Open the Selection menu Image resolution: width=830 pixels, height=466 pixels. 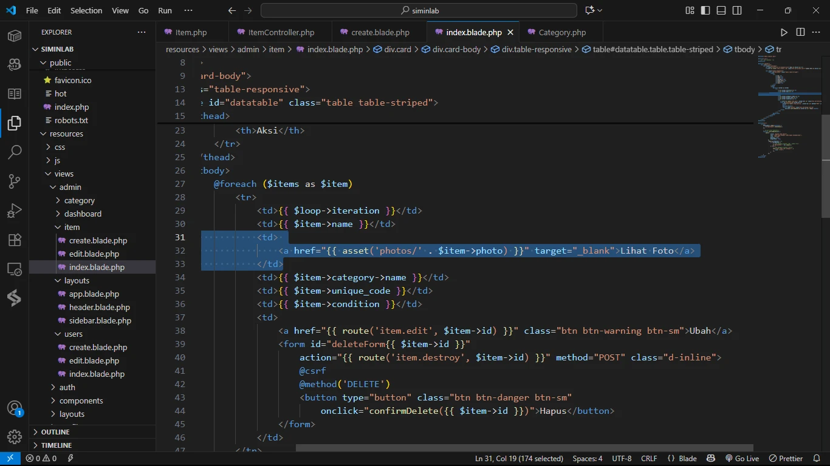[86, 10]
